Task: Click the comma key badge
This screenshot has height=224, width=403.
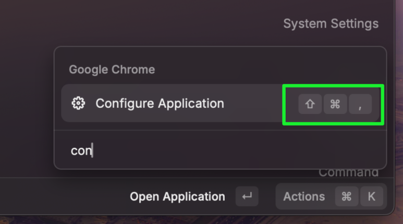Action: 360,104
